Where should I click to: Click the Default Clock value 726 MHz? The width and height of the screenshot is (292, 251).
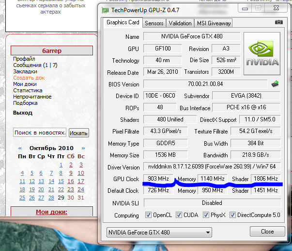click(x=158, y=190)
